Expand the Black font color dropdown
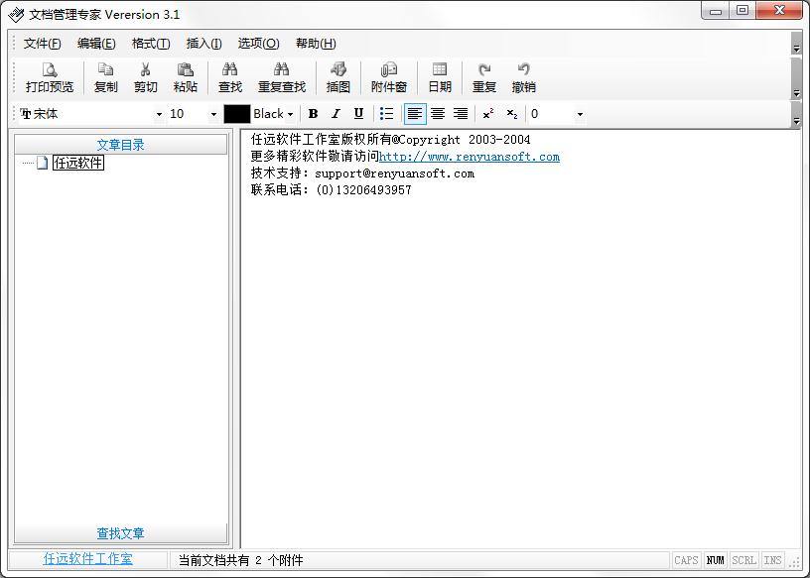Image resolution: width=810 pixels, height=578 pixels. click(290, 114)
